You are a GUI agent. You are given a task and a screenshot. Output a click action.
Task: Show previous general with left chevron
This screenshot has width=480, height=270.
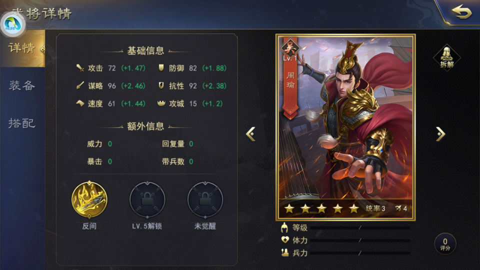pos(250,134)
